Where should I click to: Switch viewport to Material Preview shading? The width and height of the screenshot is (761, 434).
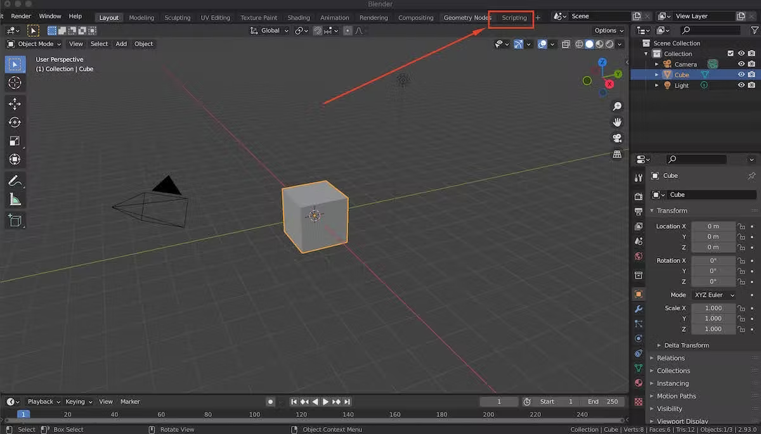click(x=599, y=44)
